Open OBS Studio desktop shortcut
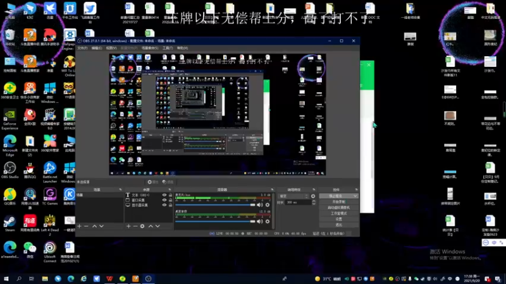The height and width of the screenshot is (284, 506). click(x=9, y=170)
